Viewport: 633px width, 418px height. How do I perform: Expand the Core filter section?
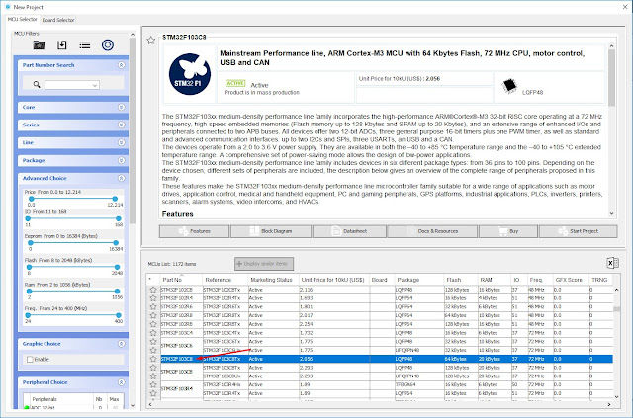click(x=121, y=107)
